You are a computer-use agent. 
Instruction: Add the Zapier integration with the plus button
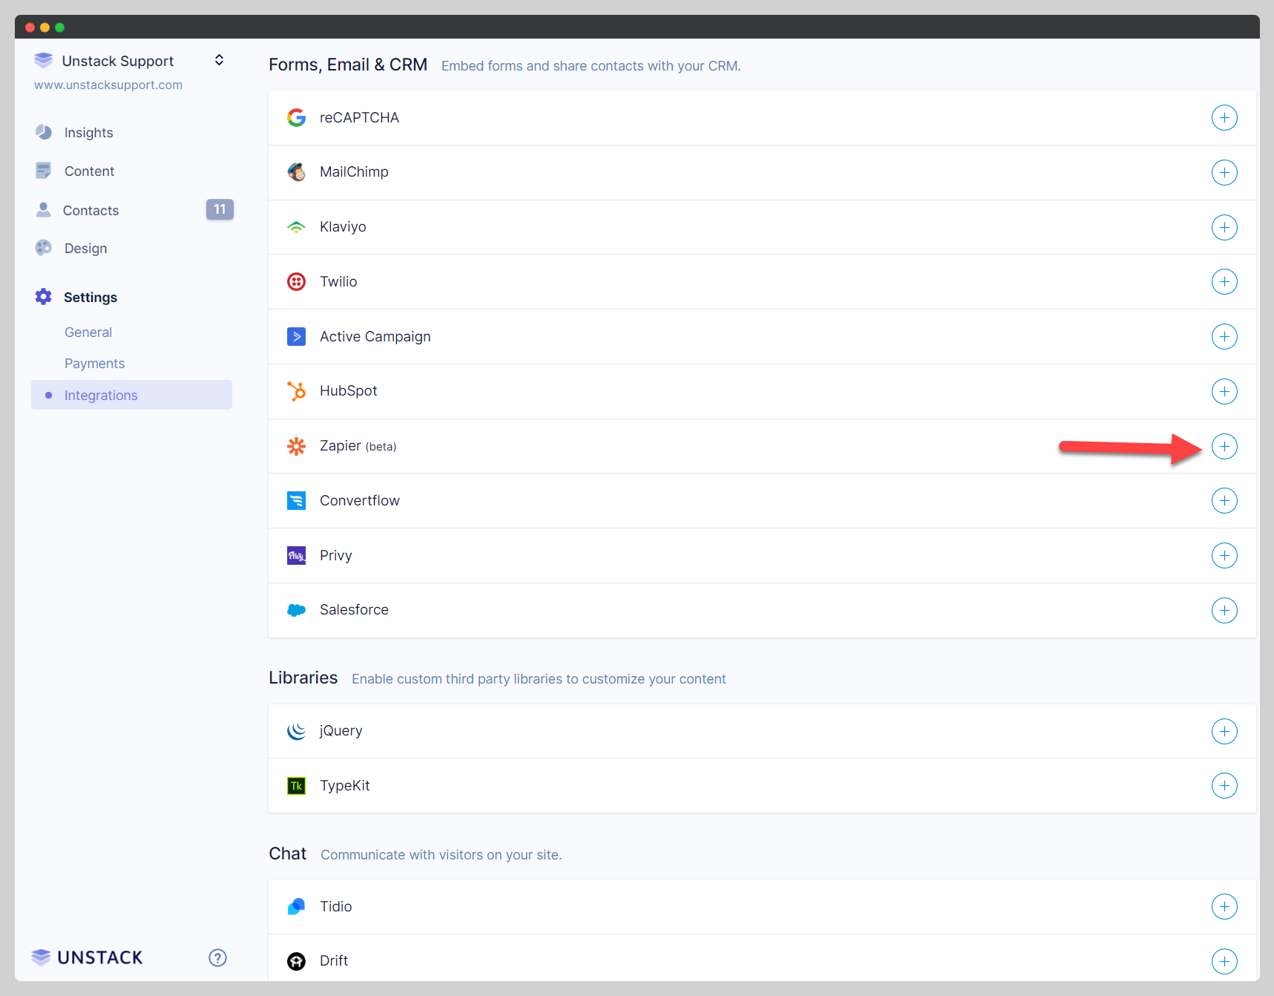1224,446
